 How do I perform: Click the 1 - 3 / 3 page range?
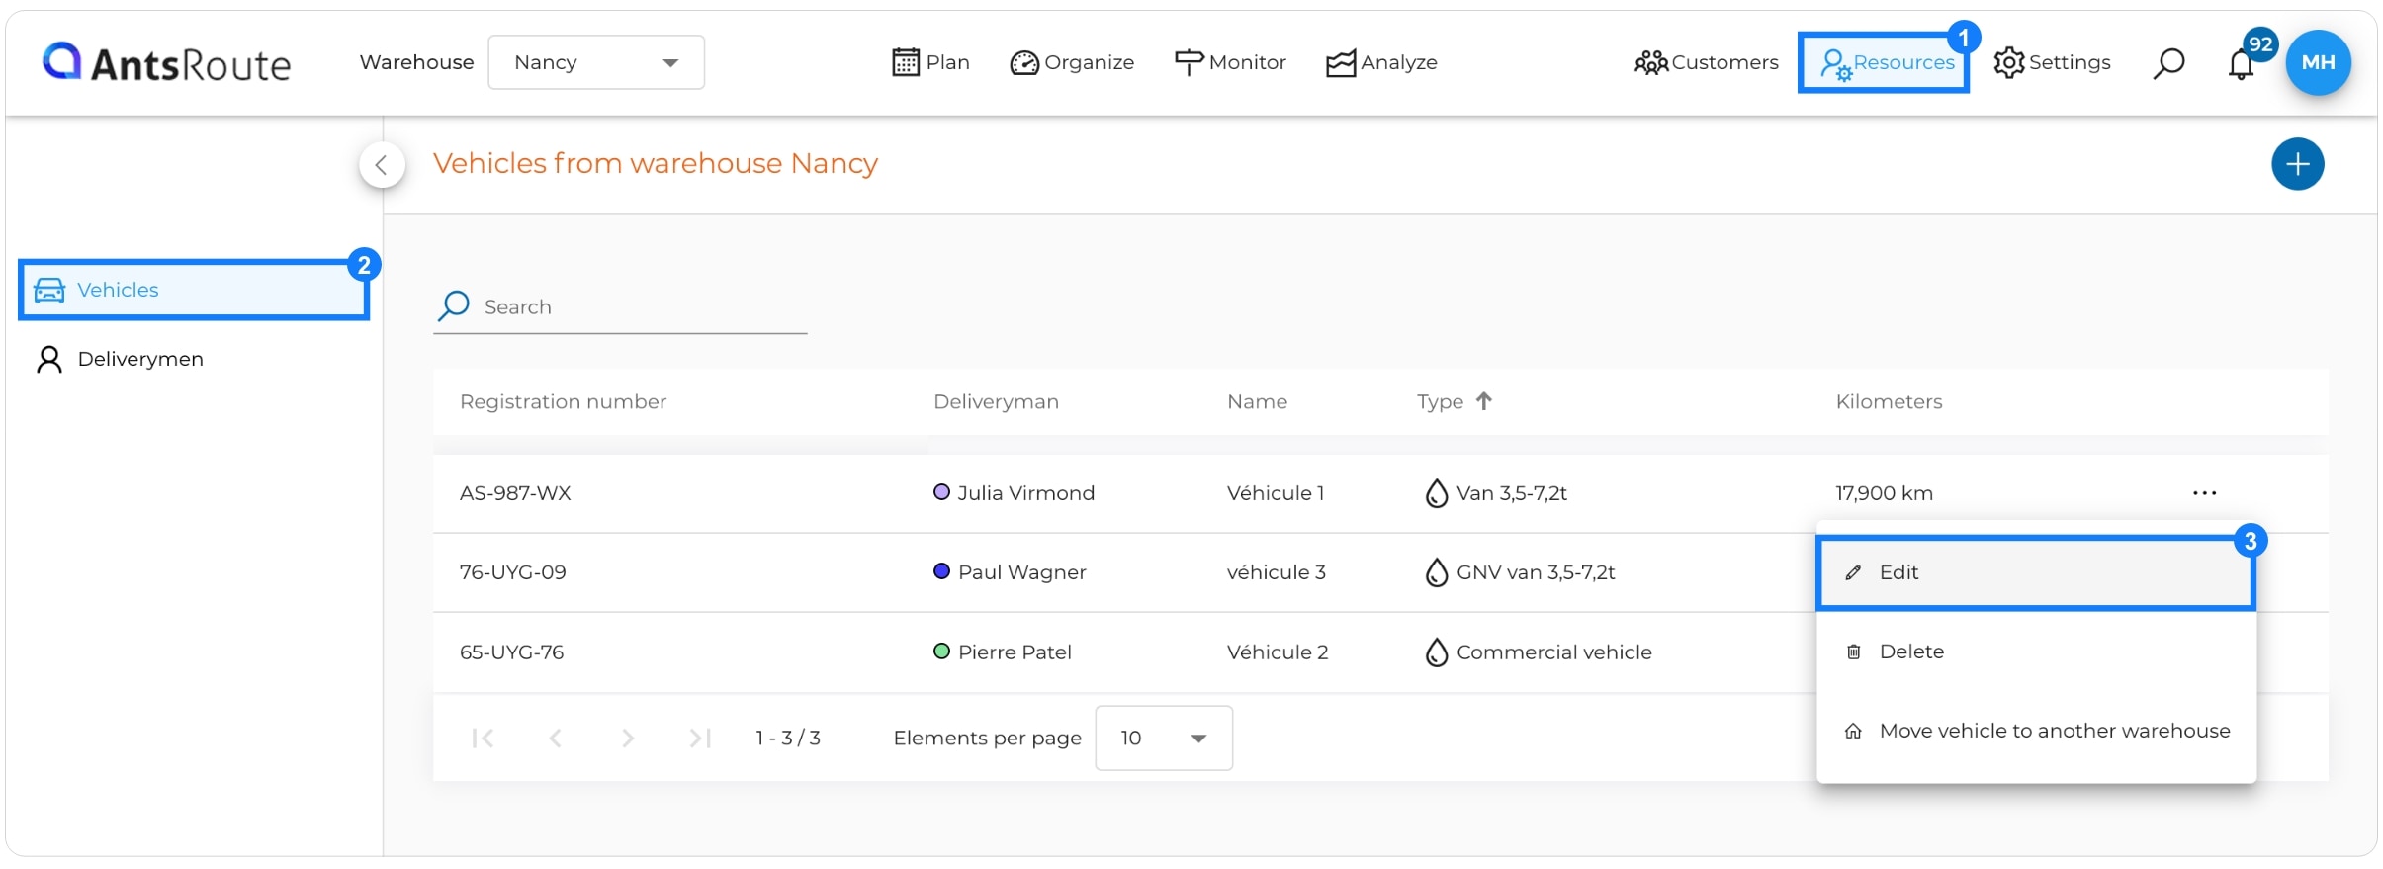click(787, 738)
